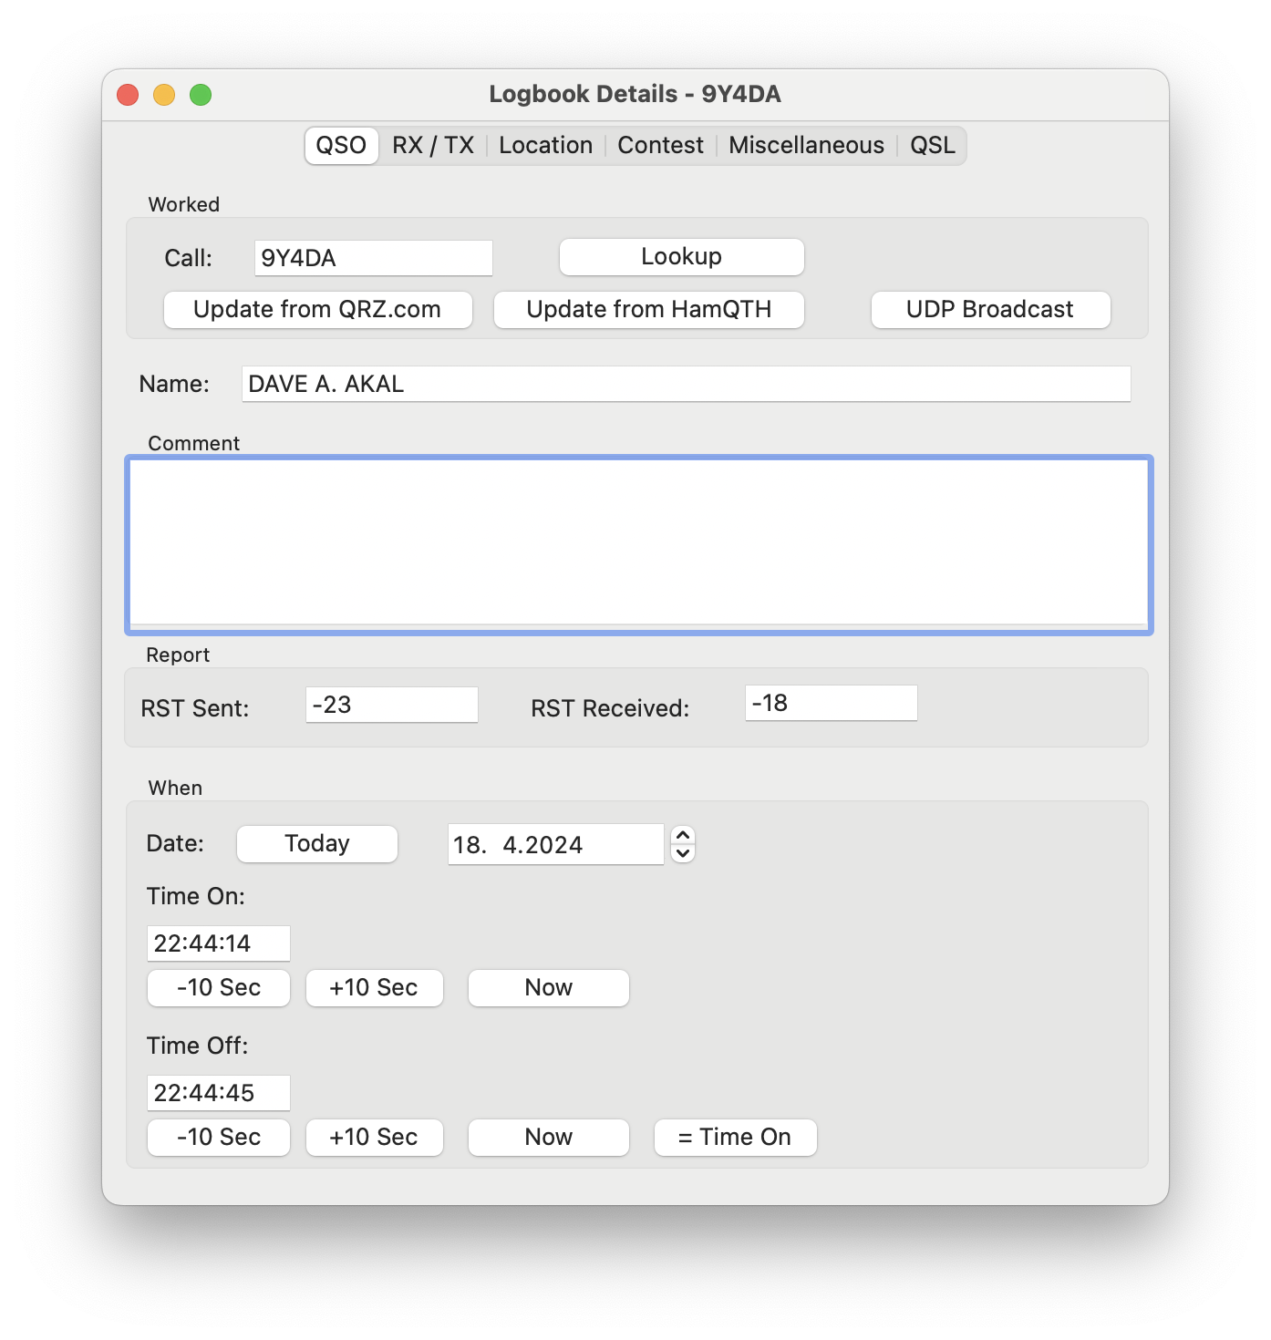
Task: Click the date field 18. 4.2024
Action: (x=555, y=844)
